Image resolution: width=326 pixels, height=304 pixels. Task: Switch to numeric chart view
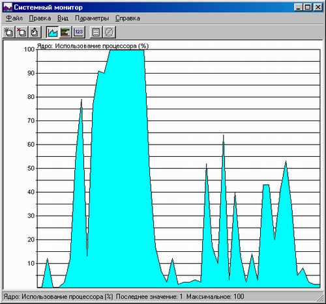coord(78,33)
